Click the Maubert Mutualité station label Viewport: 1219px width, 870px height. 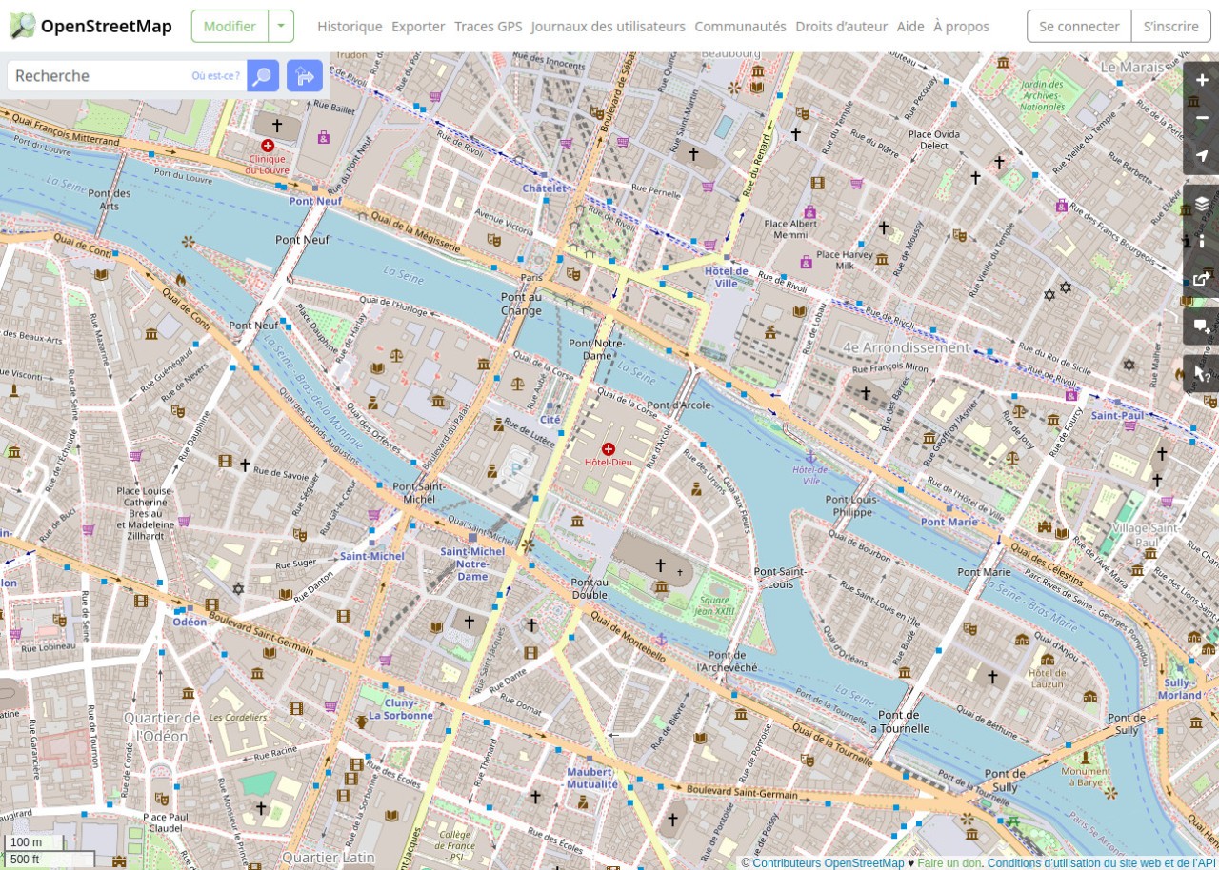592,778
